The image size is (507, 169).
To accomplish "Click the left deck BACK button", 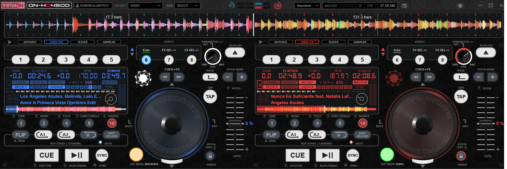I will click(210, 77).
